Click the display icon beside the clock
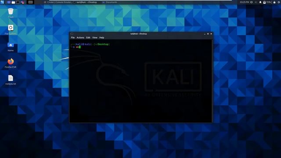This screenshot has width=281, height=158. pos(252,2)
